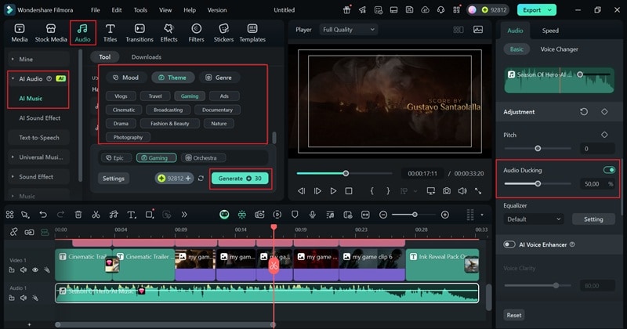Screen dimensions: 627x329
Task: Open AI music Settings button
Action: pyautogui.click(x=113, y=179)
